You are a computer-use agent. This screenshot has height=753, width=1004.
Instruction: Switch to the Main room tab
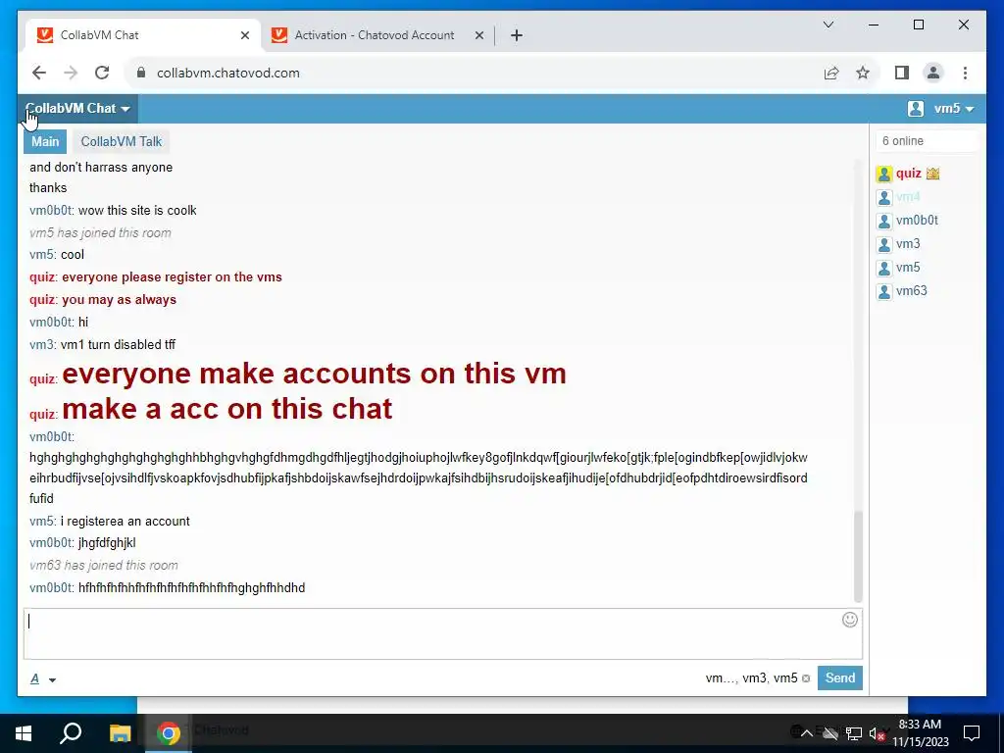coord(45,141)
